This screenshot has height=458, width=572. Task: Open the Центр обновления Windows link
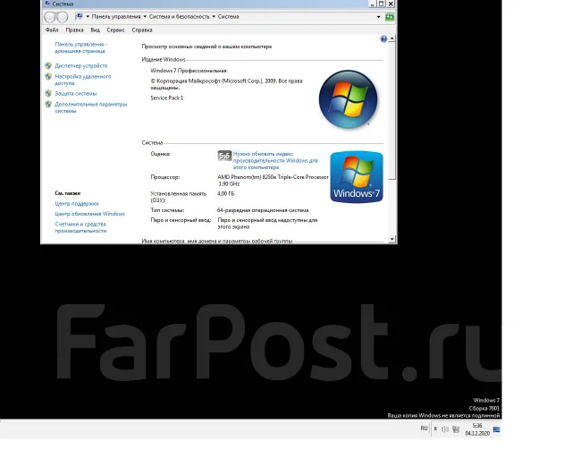coord(89,214)
